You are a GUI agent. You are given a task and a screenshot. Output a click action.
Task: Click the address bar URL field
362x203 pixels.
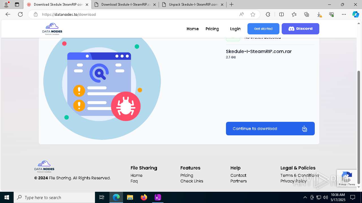139,14
